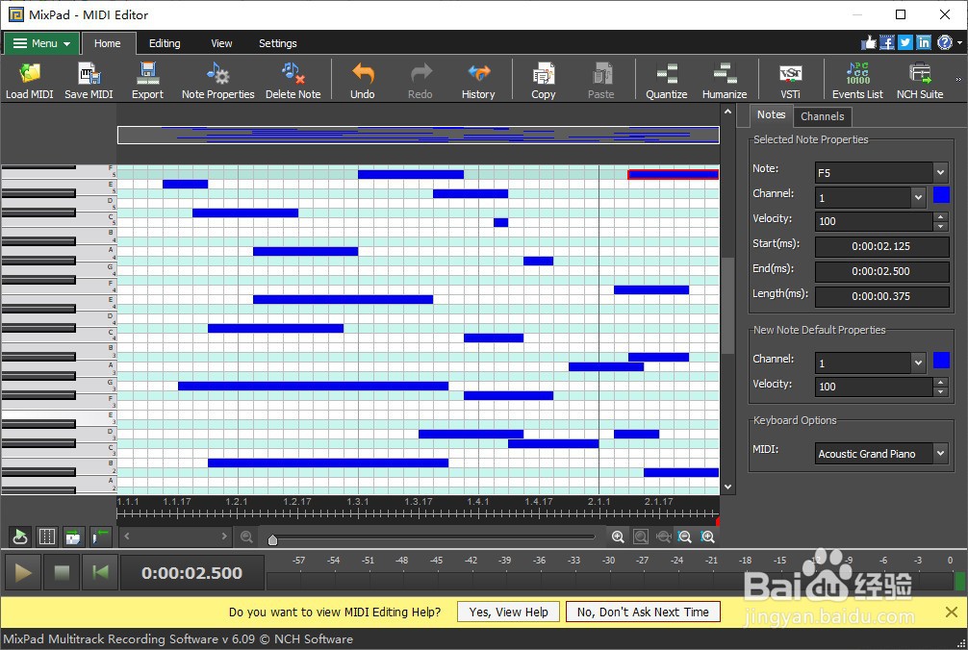Expand new note default Channel dropdown
Screen dimensions: 968x650
pos(918,362)
